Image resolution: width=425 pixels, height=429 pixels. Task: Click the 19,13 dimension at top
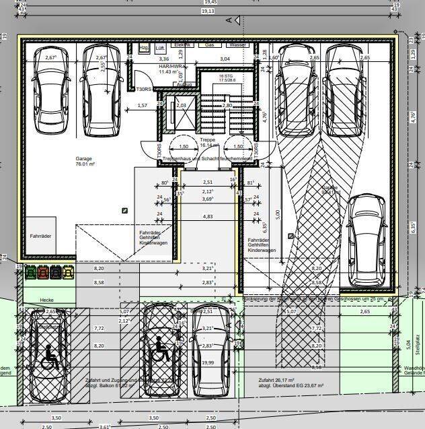coord(208,11)
